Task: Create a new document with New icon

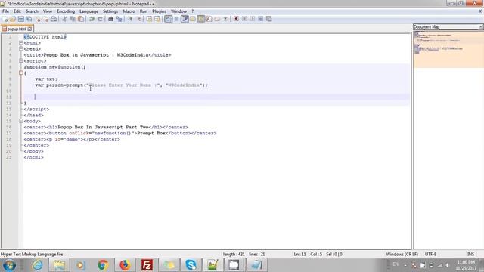Action: coord(5,19)
